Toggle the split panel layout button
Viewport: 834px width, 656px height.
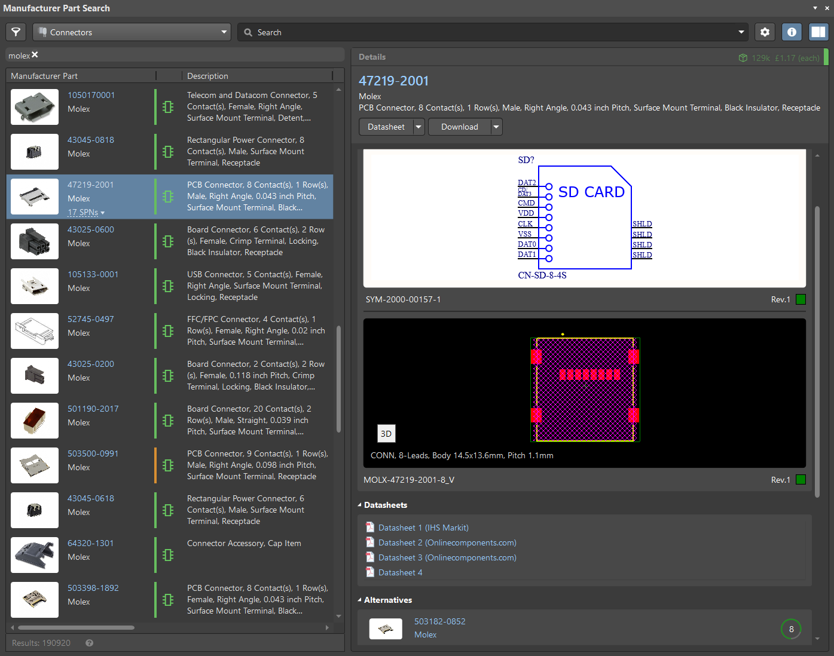(x=818, y=32)
